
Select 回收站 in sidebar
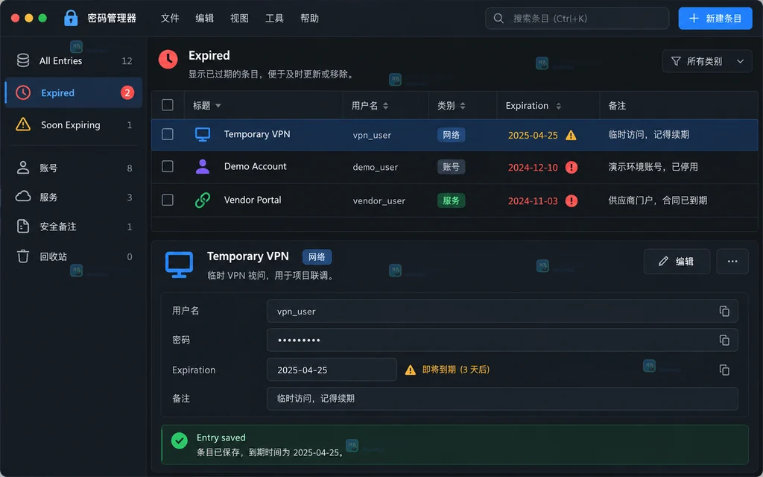74,256
